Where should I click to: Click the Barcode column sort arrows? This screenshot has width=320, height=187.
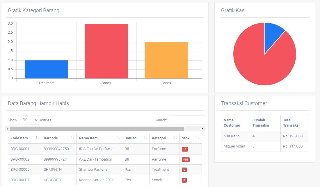point(72,138)
